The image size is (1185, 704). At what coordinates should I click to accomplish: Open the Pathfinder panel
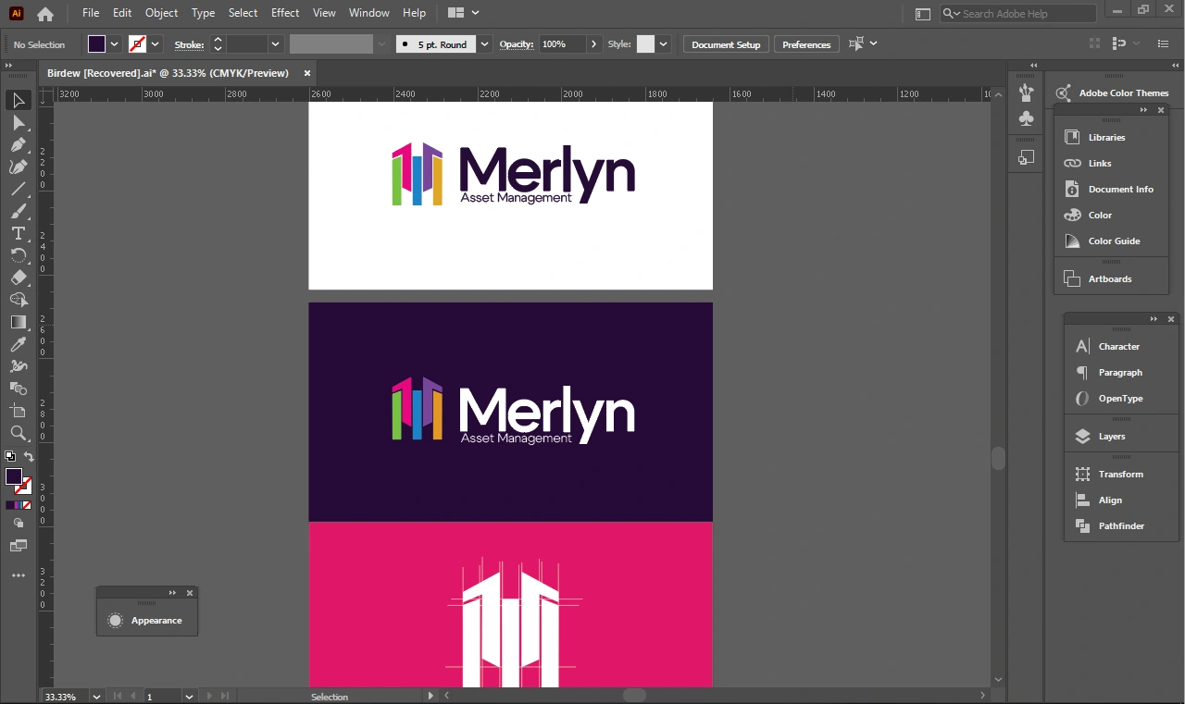coord(1120,525)
